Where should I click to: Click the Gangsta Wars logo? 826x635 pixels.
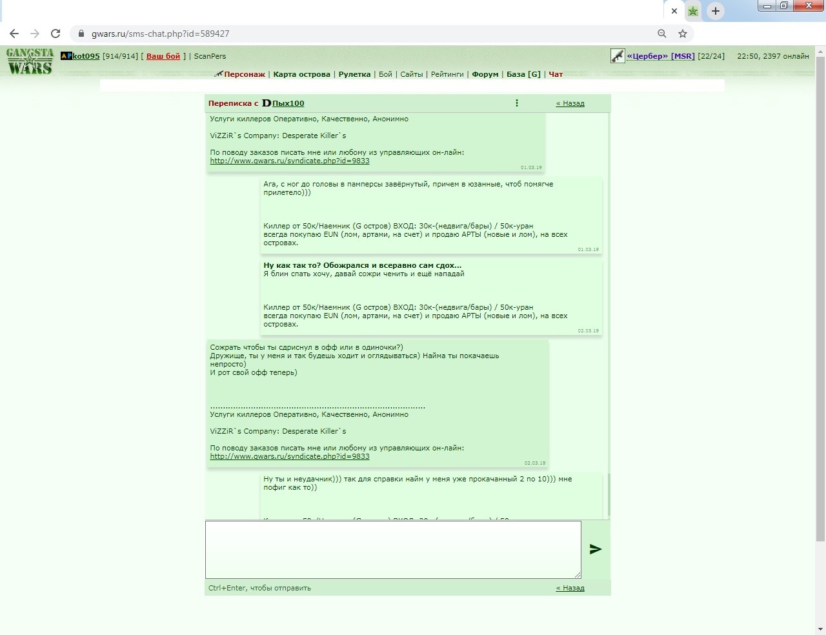click(x=30, y=61)
